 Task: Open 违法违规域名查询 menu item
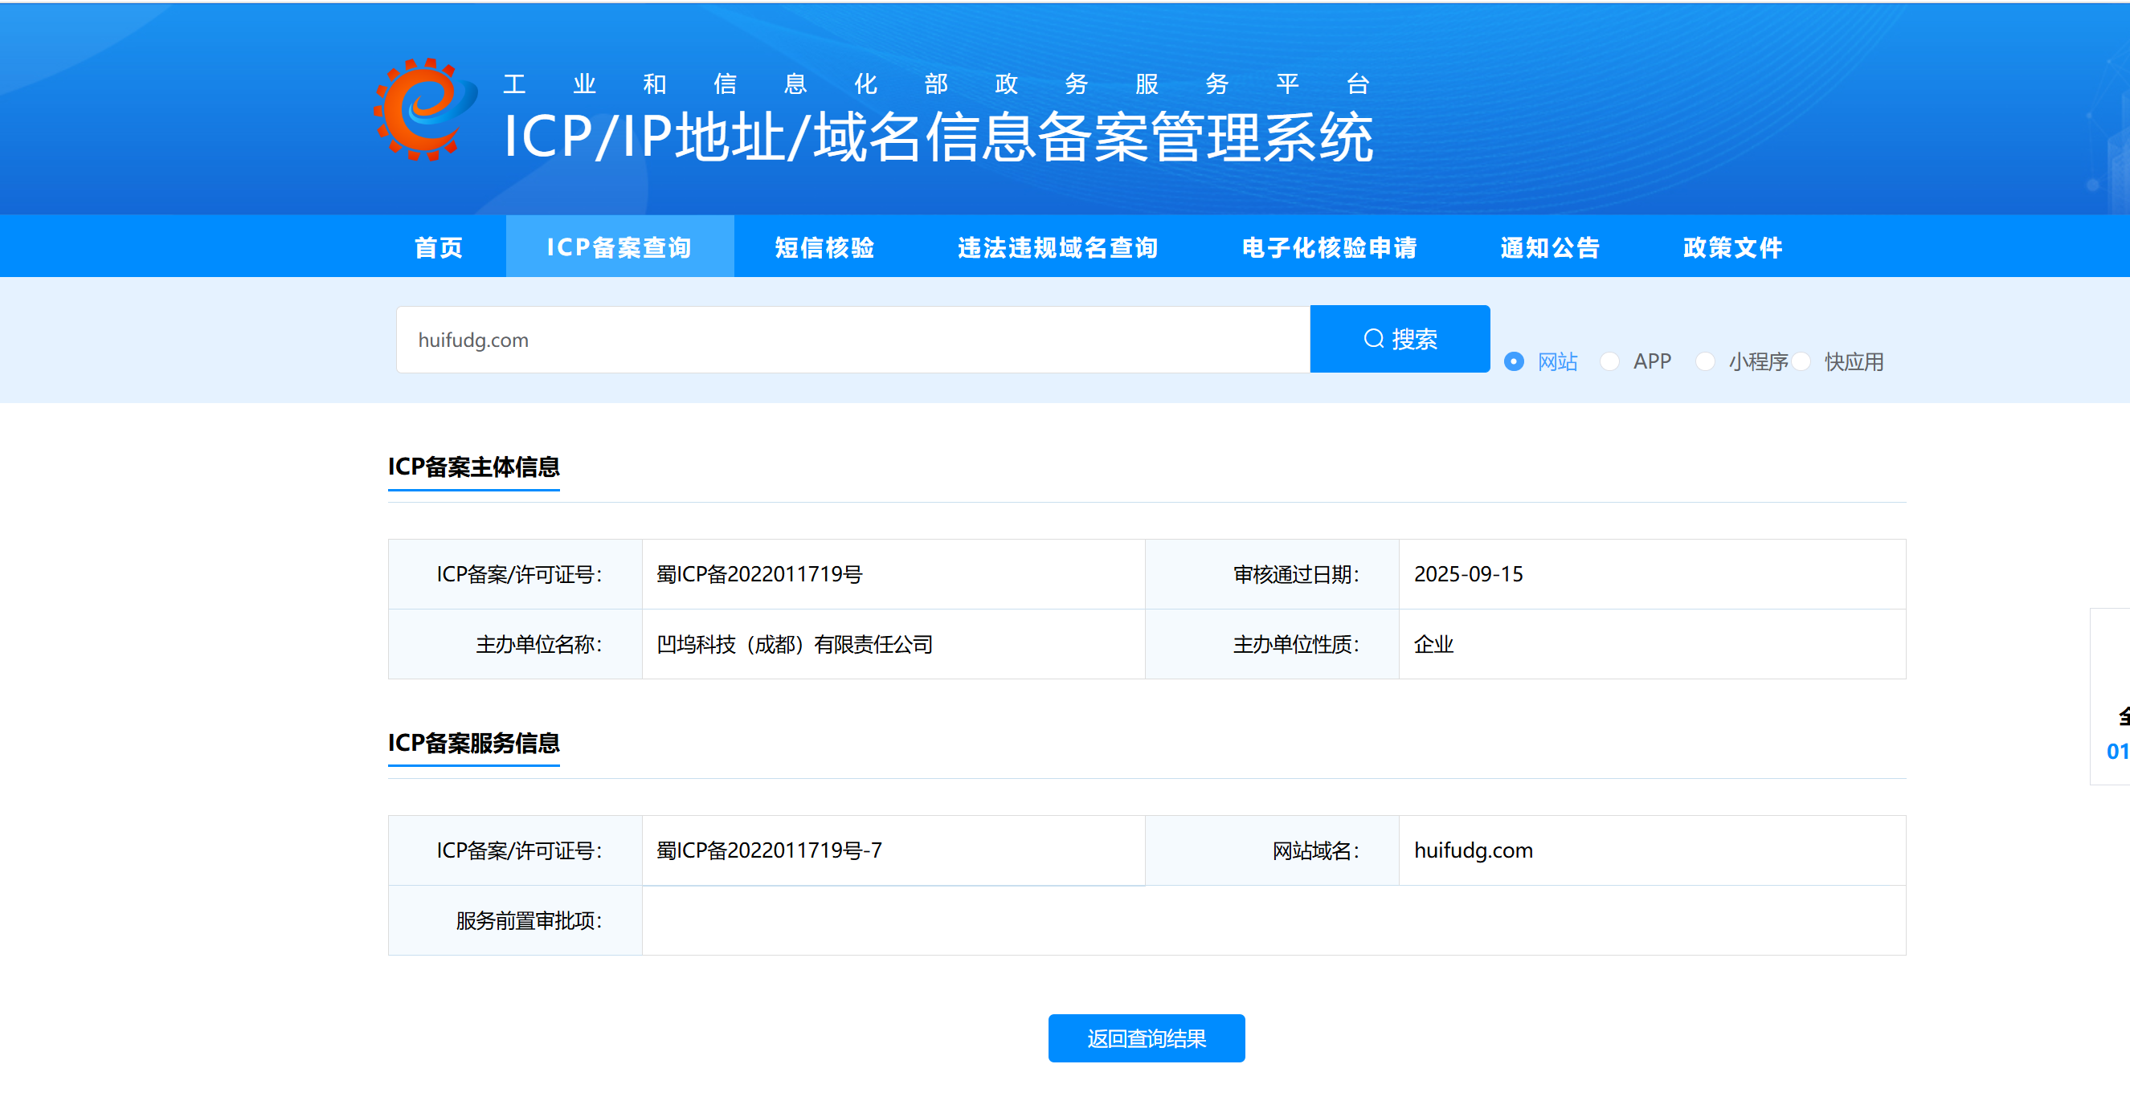click(1057, 247)
